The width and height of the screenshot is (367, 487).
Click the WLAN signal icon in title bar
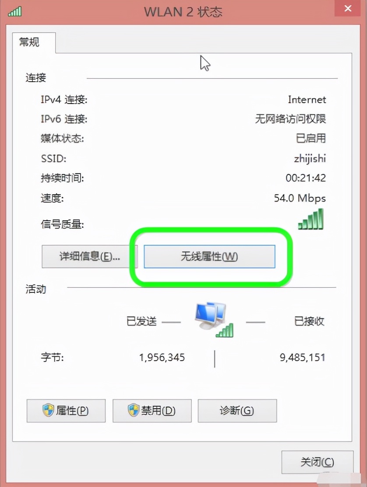click(14, 11)
